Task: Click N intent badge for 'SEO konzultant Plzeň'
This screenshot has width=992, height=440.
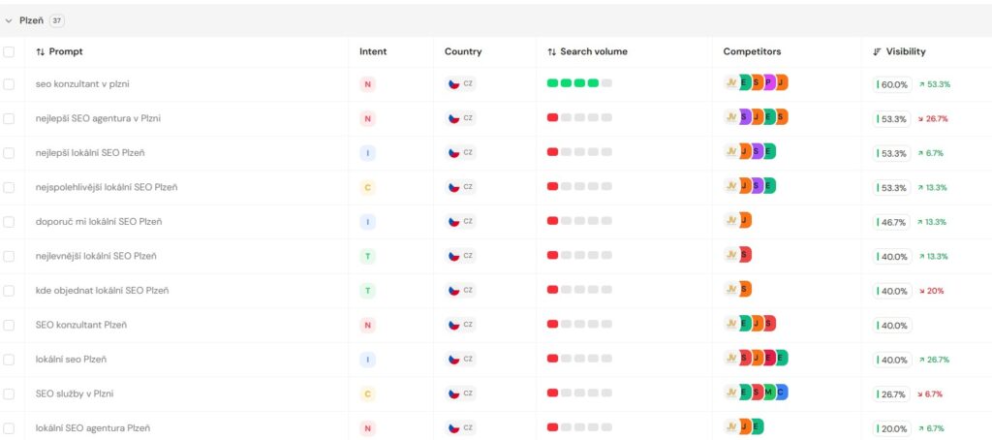Action: point(367,325)
